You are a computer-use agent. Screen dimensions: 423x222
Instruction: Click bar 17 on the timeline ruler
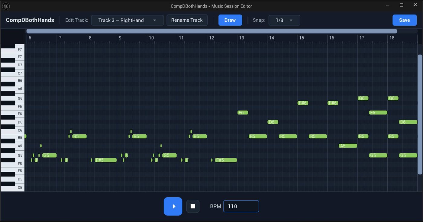(x=362, y=38)
